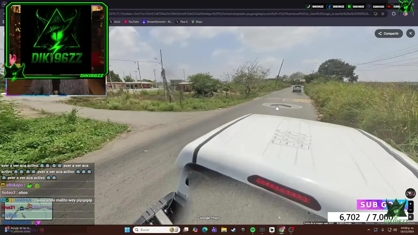Open the Xbox app in the taskbar
The image size is (418, 235).
click(x=262, y=230)
